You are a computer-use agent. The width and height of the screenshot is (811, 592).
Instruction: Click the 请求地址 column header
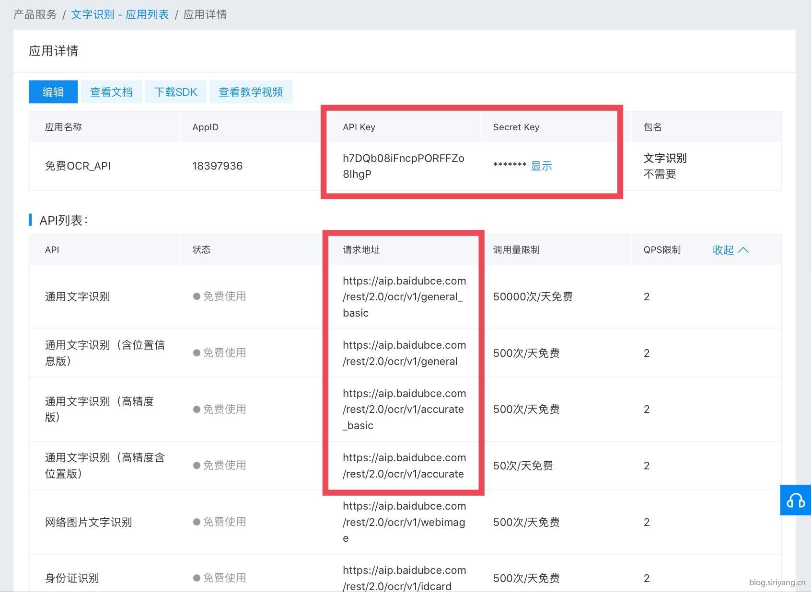361,250
